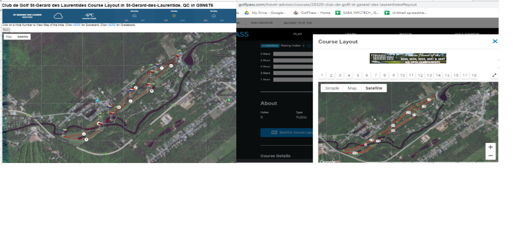
Task: Select hole 2 in Course Layout
Action: click(x=331, y=76)
